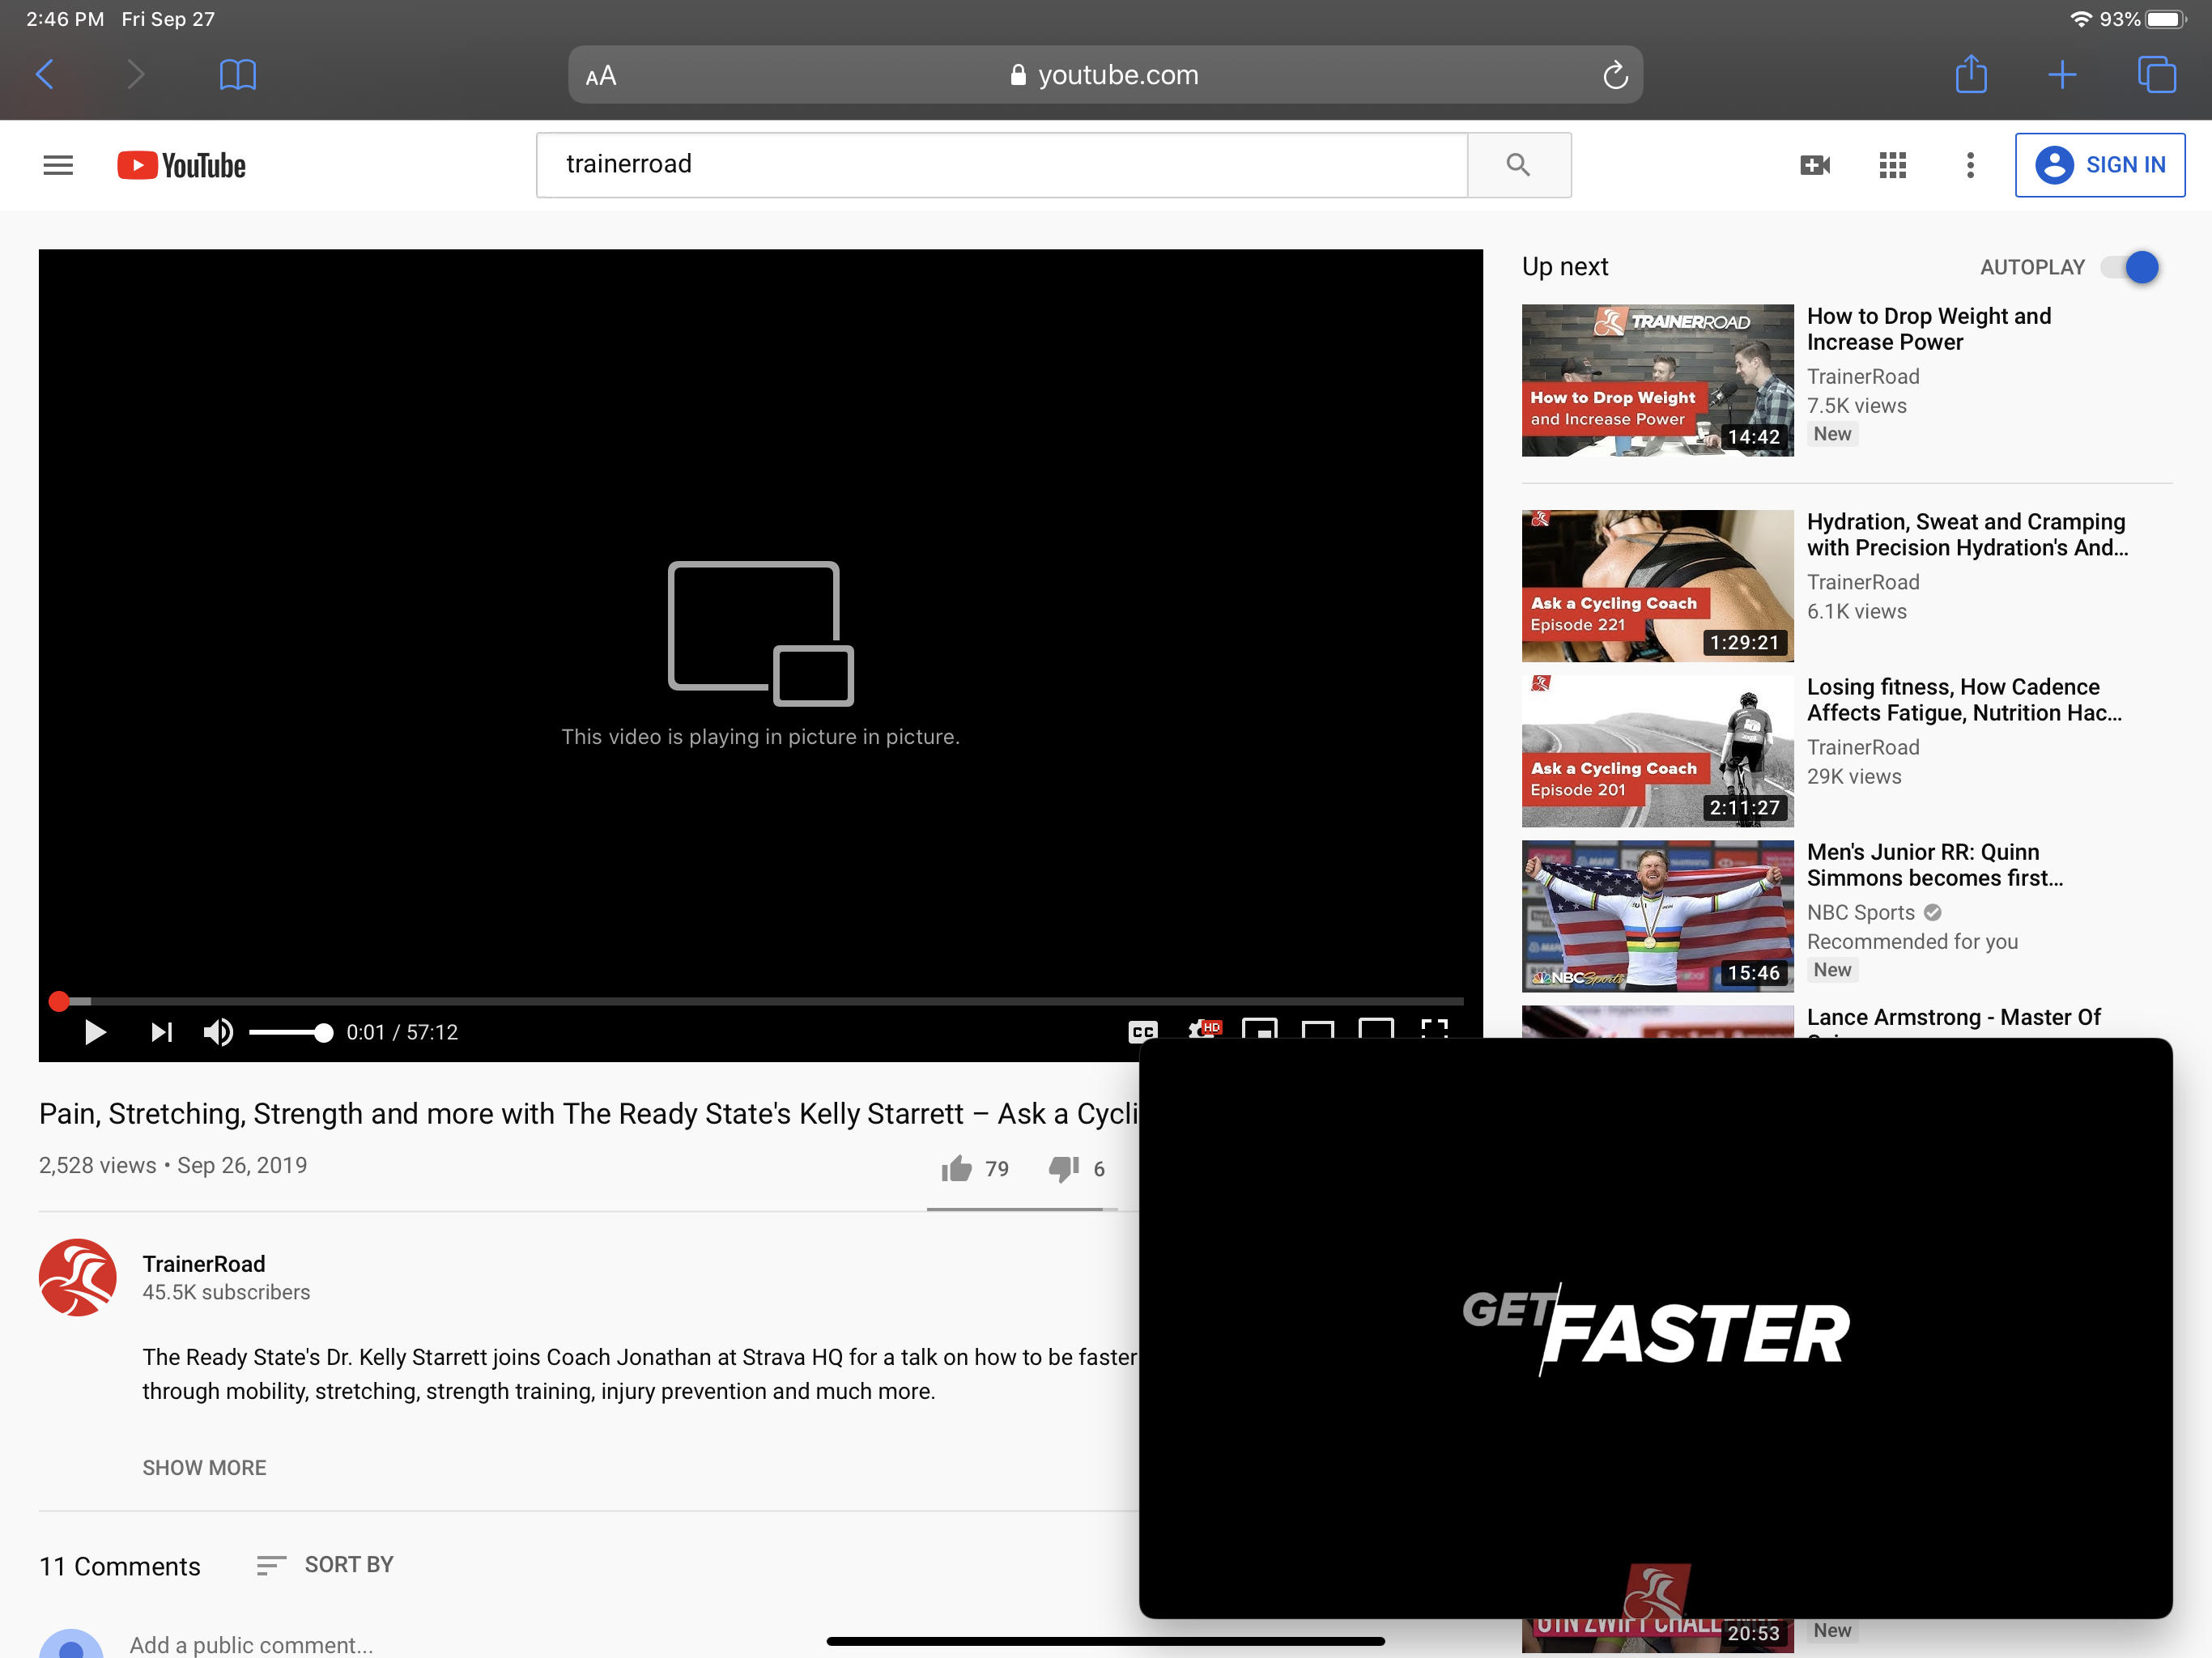Click the picture-in-picture placeholder icon
The image size is (2212, 1658).
coord(760,633)
